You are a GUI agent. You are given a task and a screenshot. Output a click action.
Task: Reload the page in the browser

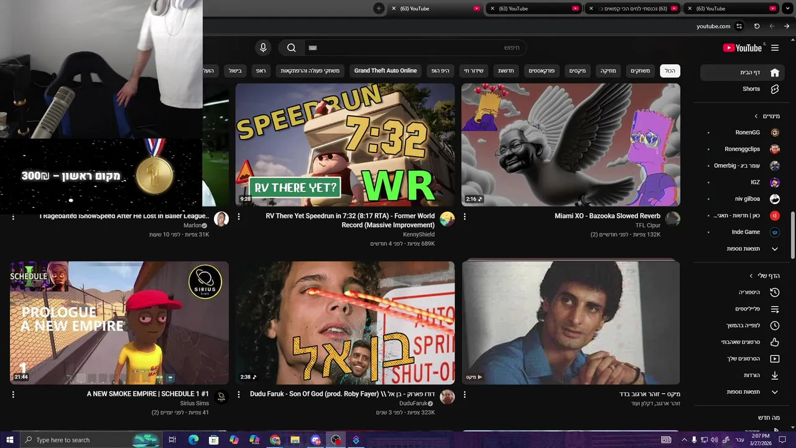tap(757, 26)
